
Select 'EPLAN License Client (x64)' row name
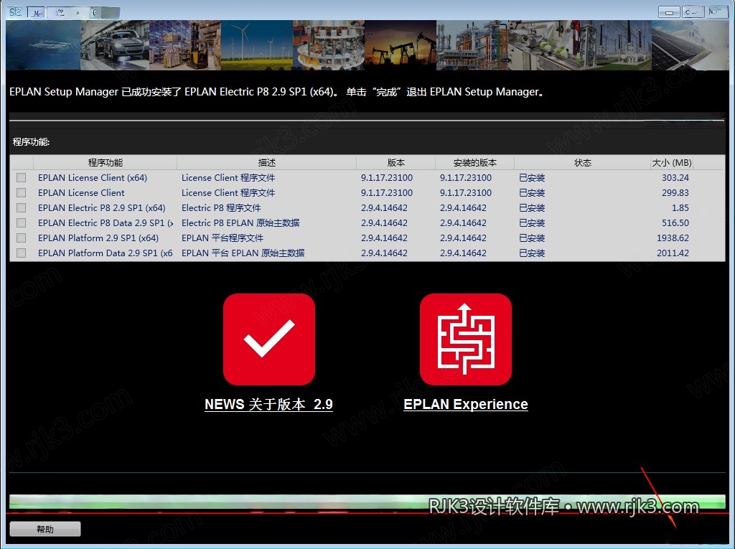tap(93, 178)
